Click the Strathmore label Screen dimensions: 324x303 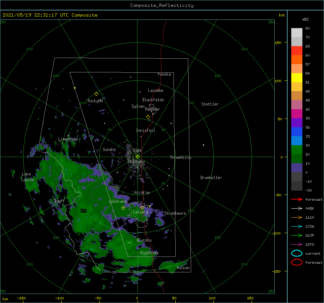click(x=175, y=213)
